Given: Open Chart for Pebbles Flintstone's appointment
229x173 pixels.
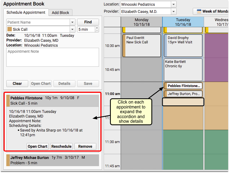Looking at the screenshot, I should click(38, 146).
